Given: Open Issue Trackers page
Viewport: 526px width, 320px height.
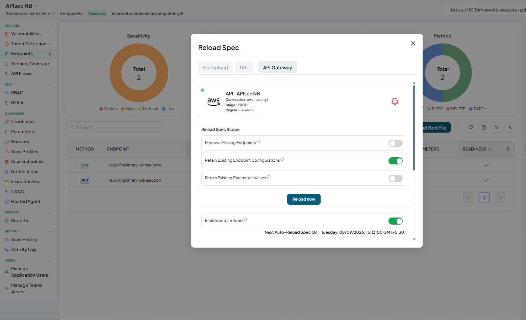Looking at the screenshot, I should tap(26, 182).
